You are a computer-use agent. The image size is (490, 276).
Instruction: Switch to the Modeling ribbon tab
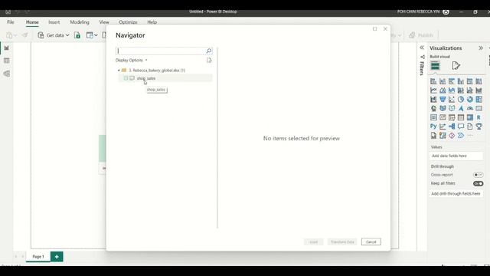coord(80,22)
